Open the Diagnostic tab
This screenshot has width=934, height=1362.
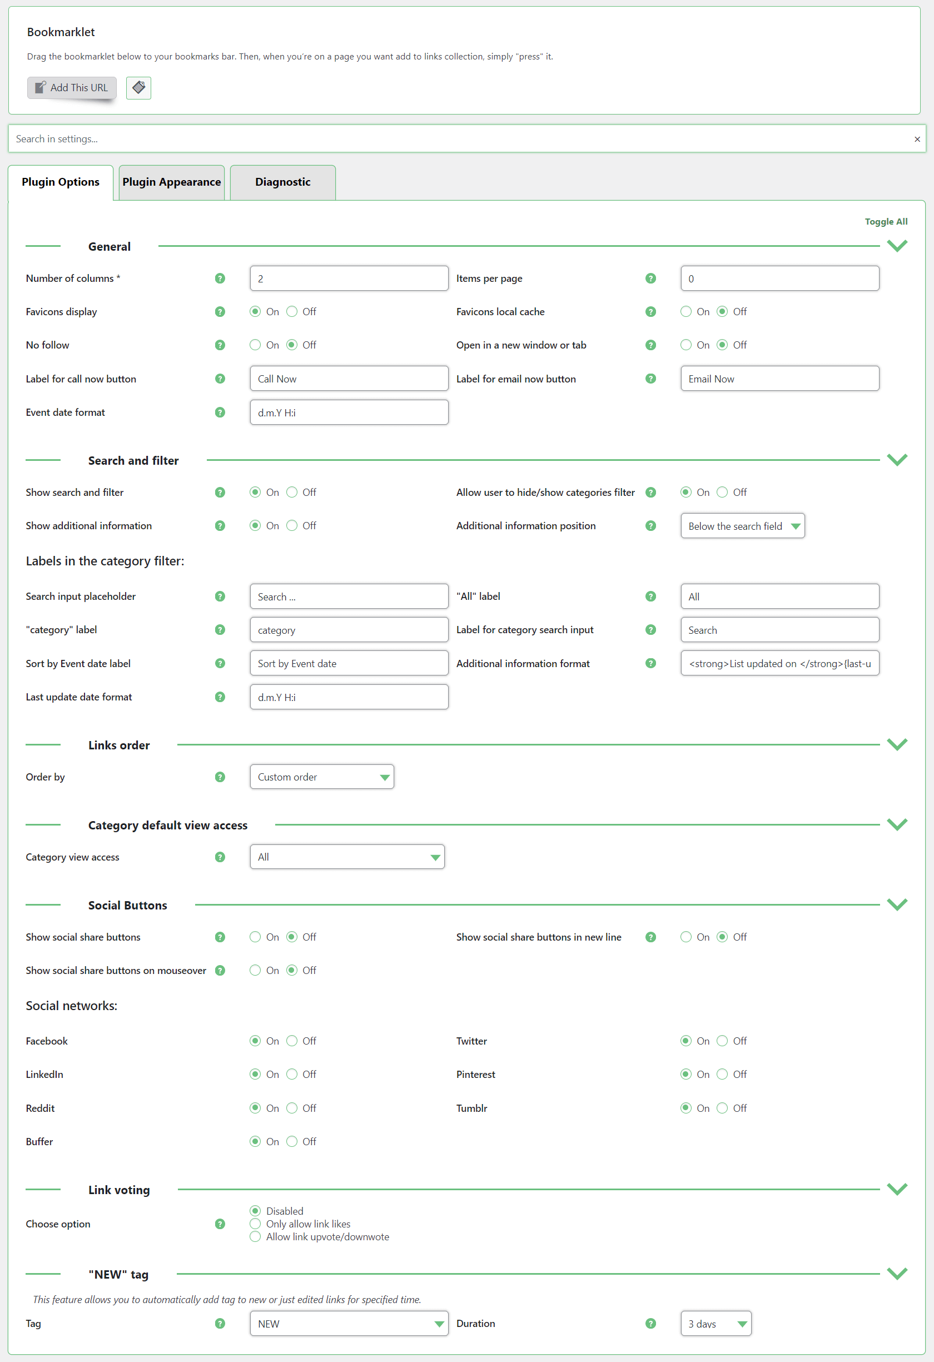(x=282, y=182)
